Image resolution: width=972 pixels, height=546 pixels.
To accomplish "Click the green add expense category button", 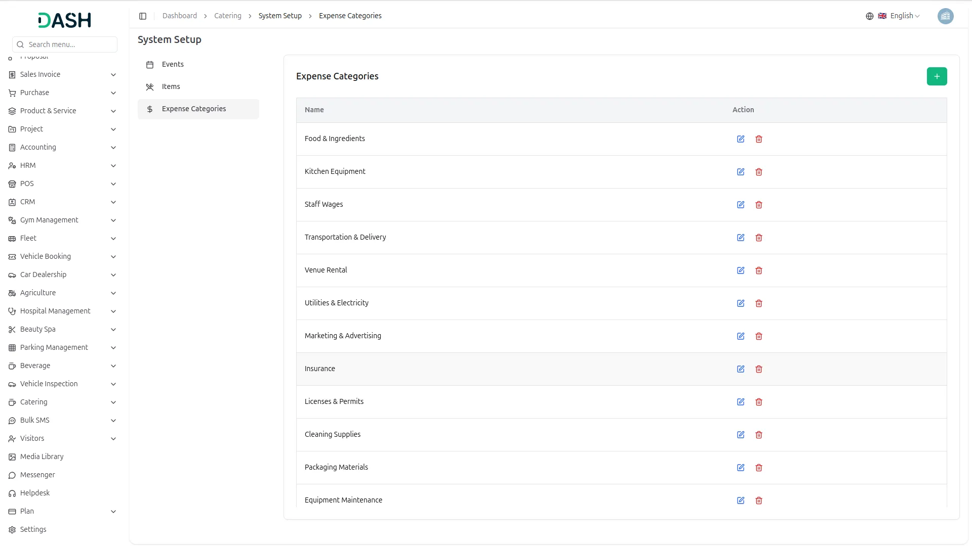I will click(x=937, y=76).
